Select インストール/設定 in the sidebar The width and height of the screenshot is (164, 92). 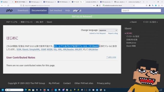[133, 36]
